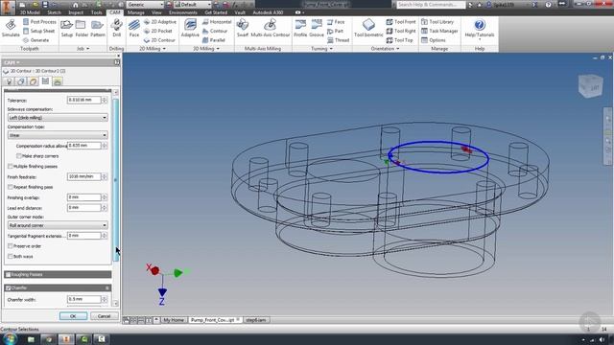The image size is (614, 345).
Task: Open the Generic material dropdown
Action: point(145,4)
